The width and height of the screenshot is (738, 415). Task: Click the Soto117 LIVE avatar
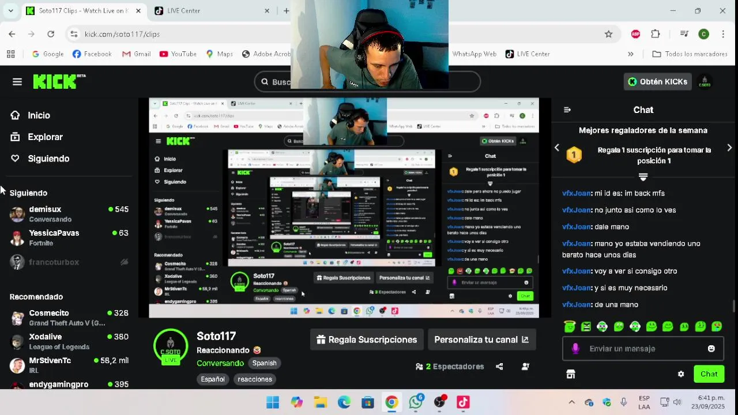171,346
